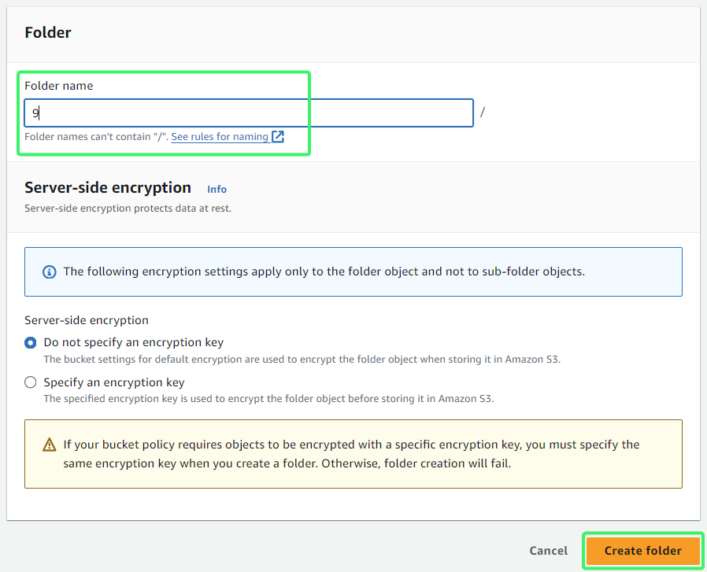Viewport: 707px width, 572px height.
Task: Click the external link icon after naming rules
Action: pos(278,137)
